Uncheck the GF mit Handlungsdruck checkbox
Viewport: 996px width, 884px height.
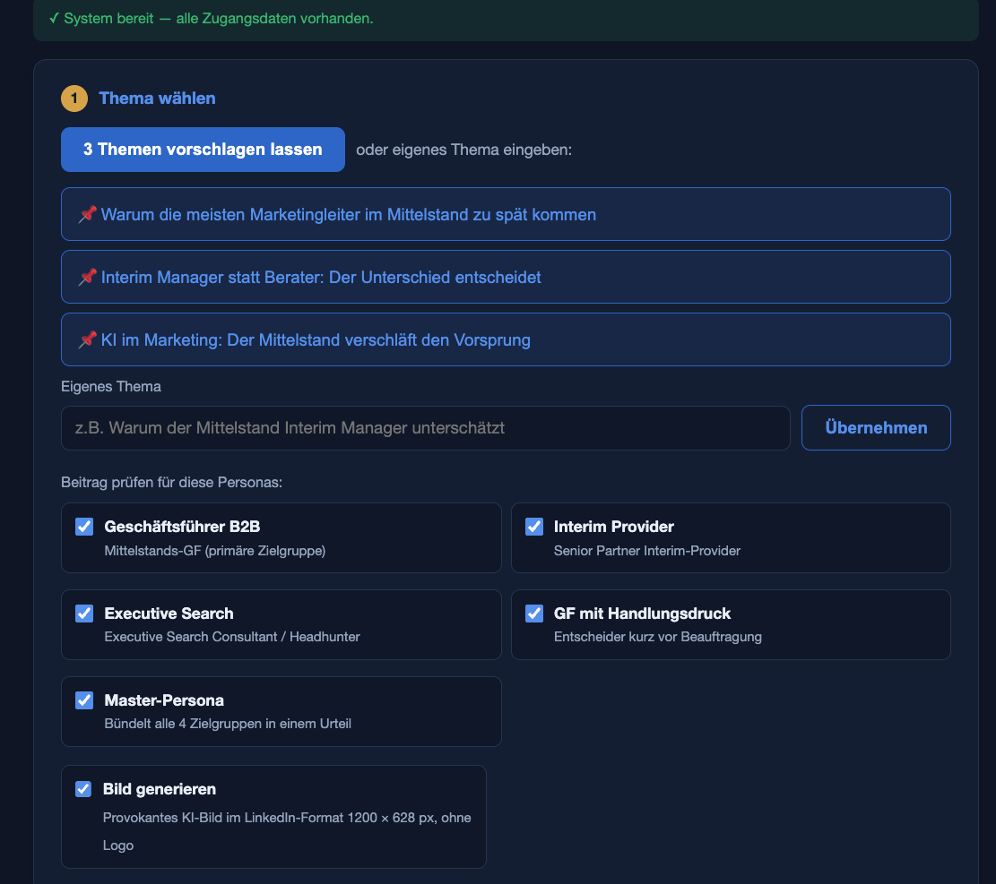(534, 613)
